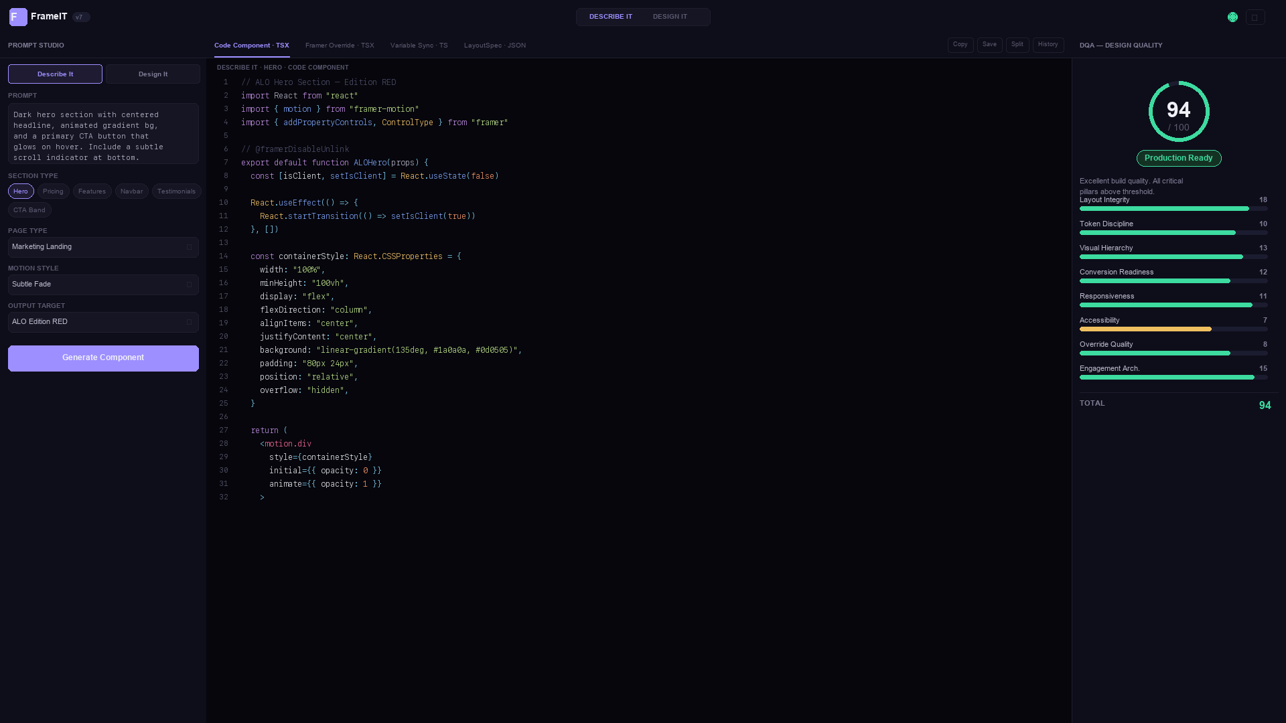Open the Motion Style dropdown
The height and width of the screenshot is (723, 1286).
coord(103,285)
